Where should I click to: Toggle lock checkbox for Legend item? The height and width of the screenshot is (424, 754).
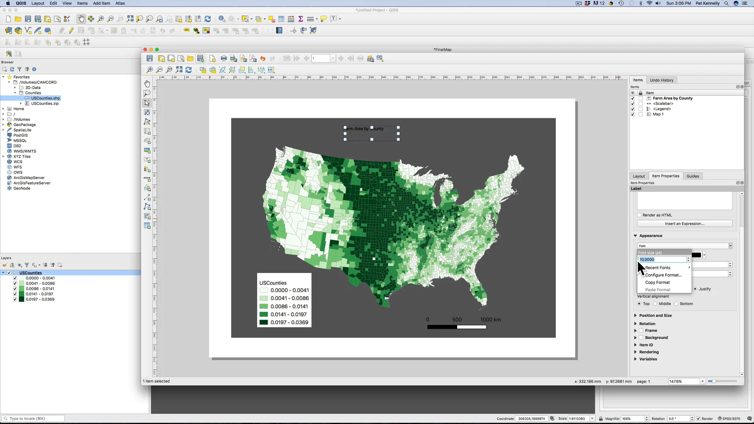coord(641,109)
